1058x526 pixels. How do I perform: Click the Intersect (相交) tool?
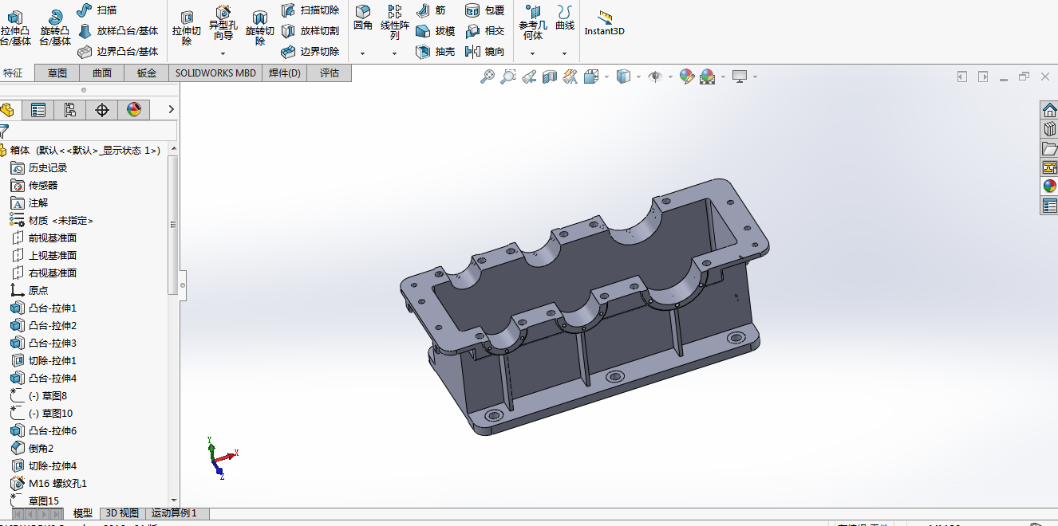coord(485,31)
